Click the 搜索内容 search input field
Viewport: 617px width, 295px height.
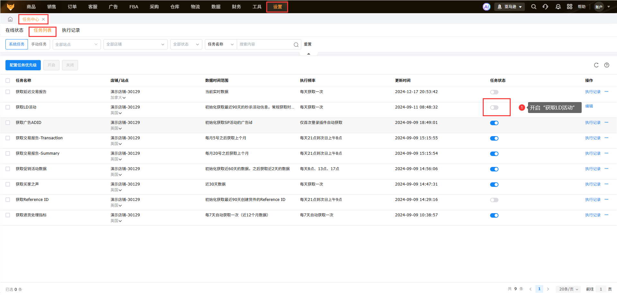[265, 44]
